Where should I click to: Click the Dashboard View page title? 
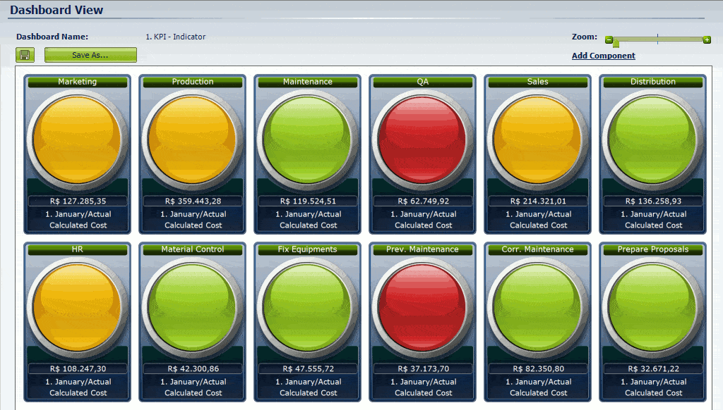pos(56,10)
